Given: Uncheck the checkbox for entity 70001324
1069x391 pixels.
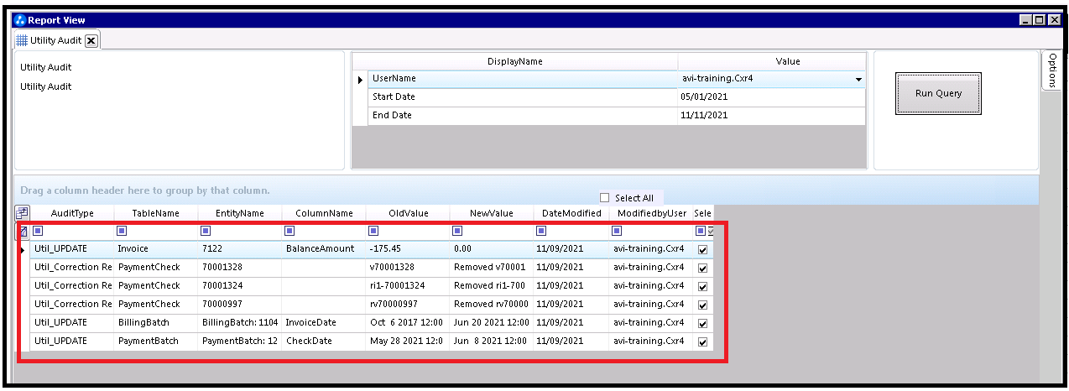Looking at the screenshot, I should [702, 286].
